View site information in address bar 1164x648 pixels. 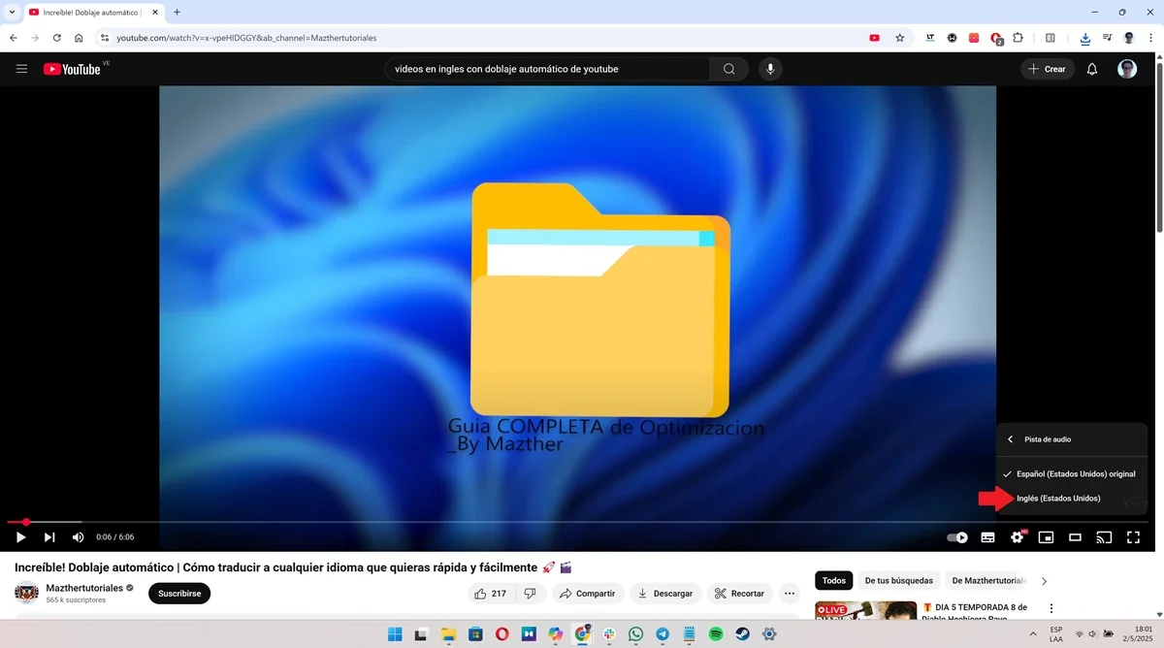(105, 38)
